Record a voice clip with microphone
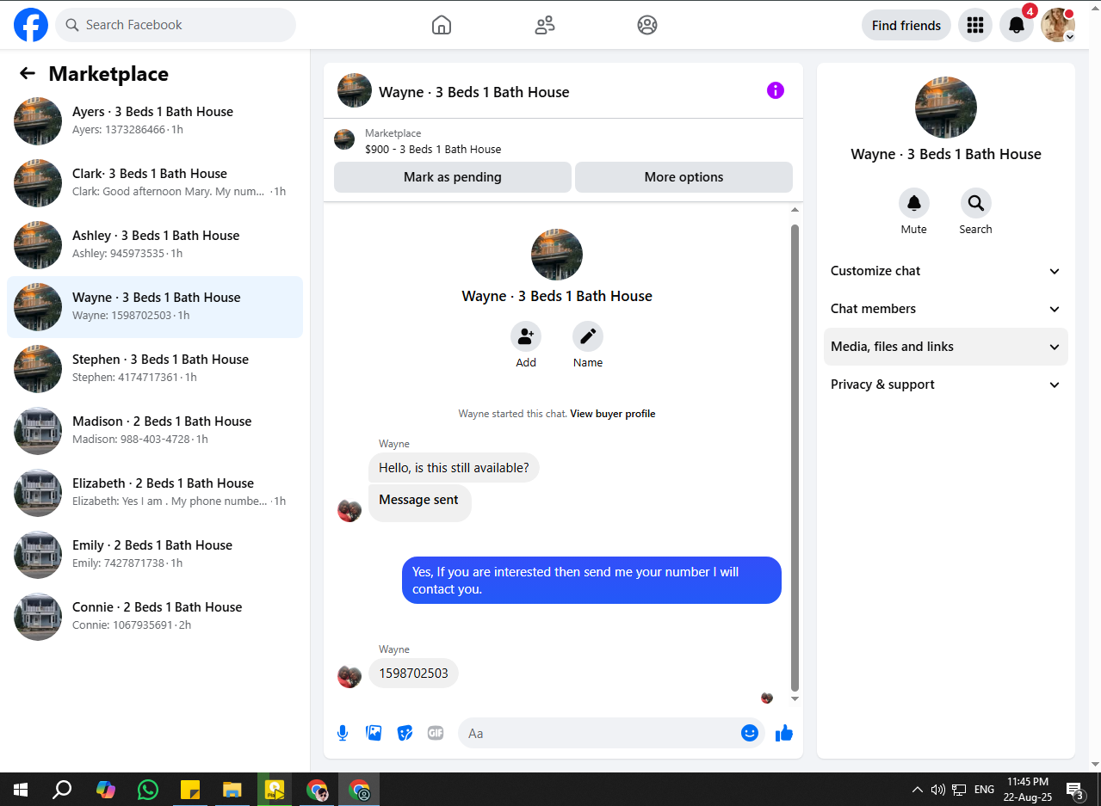The image size is (1101, 806). point(343,733)
